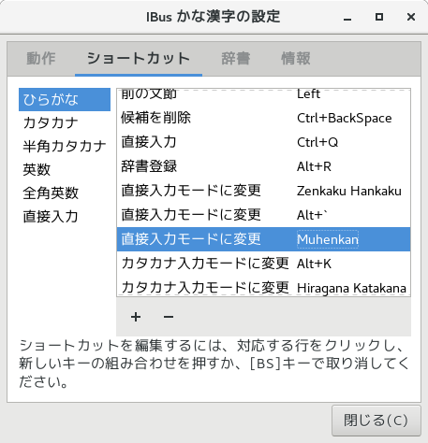428x443 pixels.
Task: Edit the Ctrl+Q key binding
Action: (317, 142)
